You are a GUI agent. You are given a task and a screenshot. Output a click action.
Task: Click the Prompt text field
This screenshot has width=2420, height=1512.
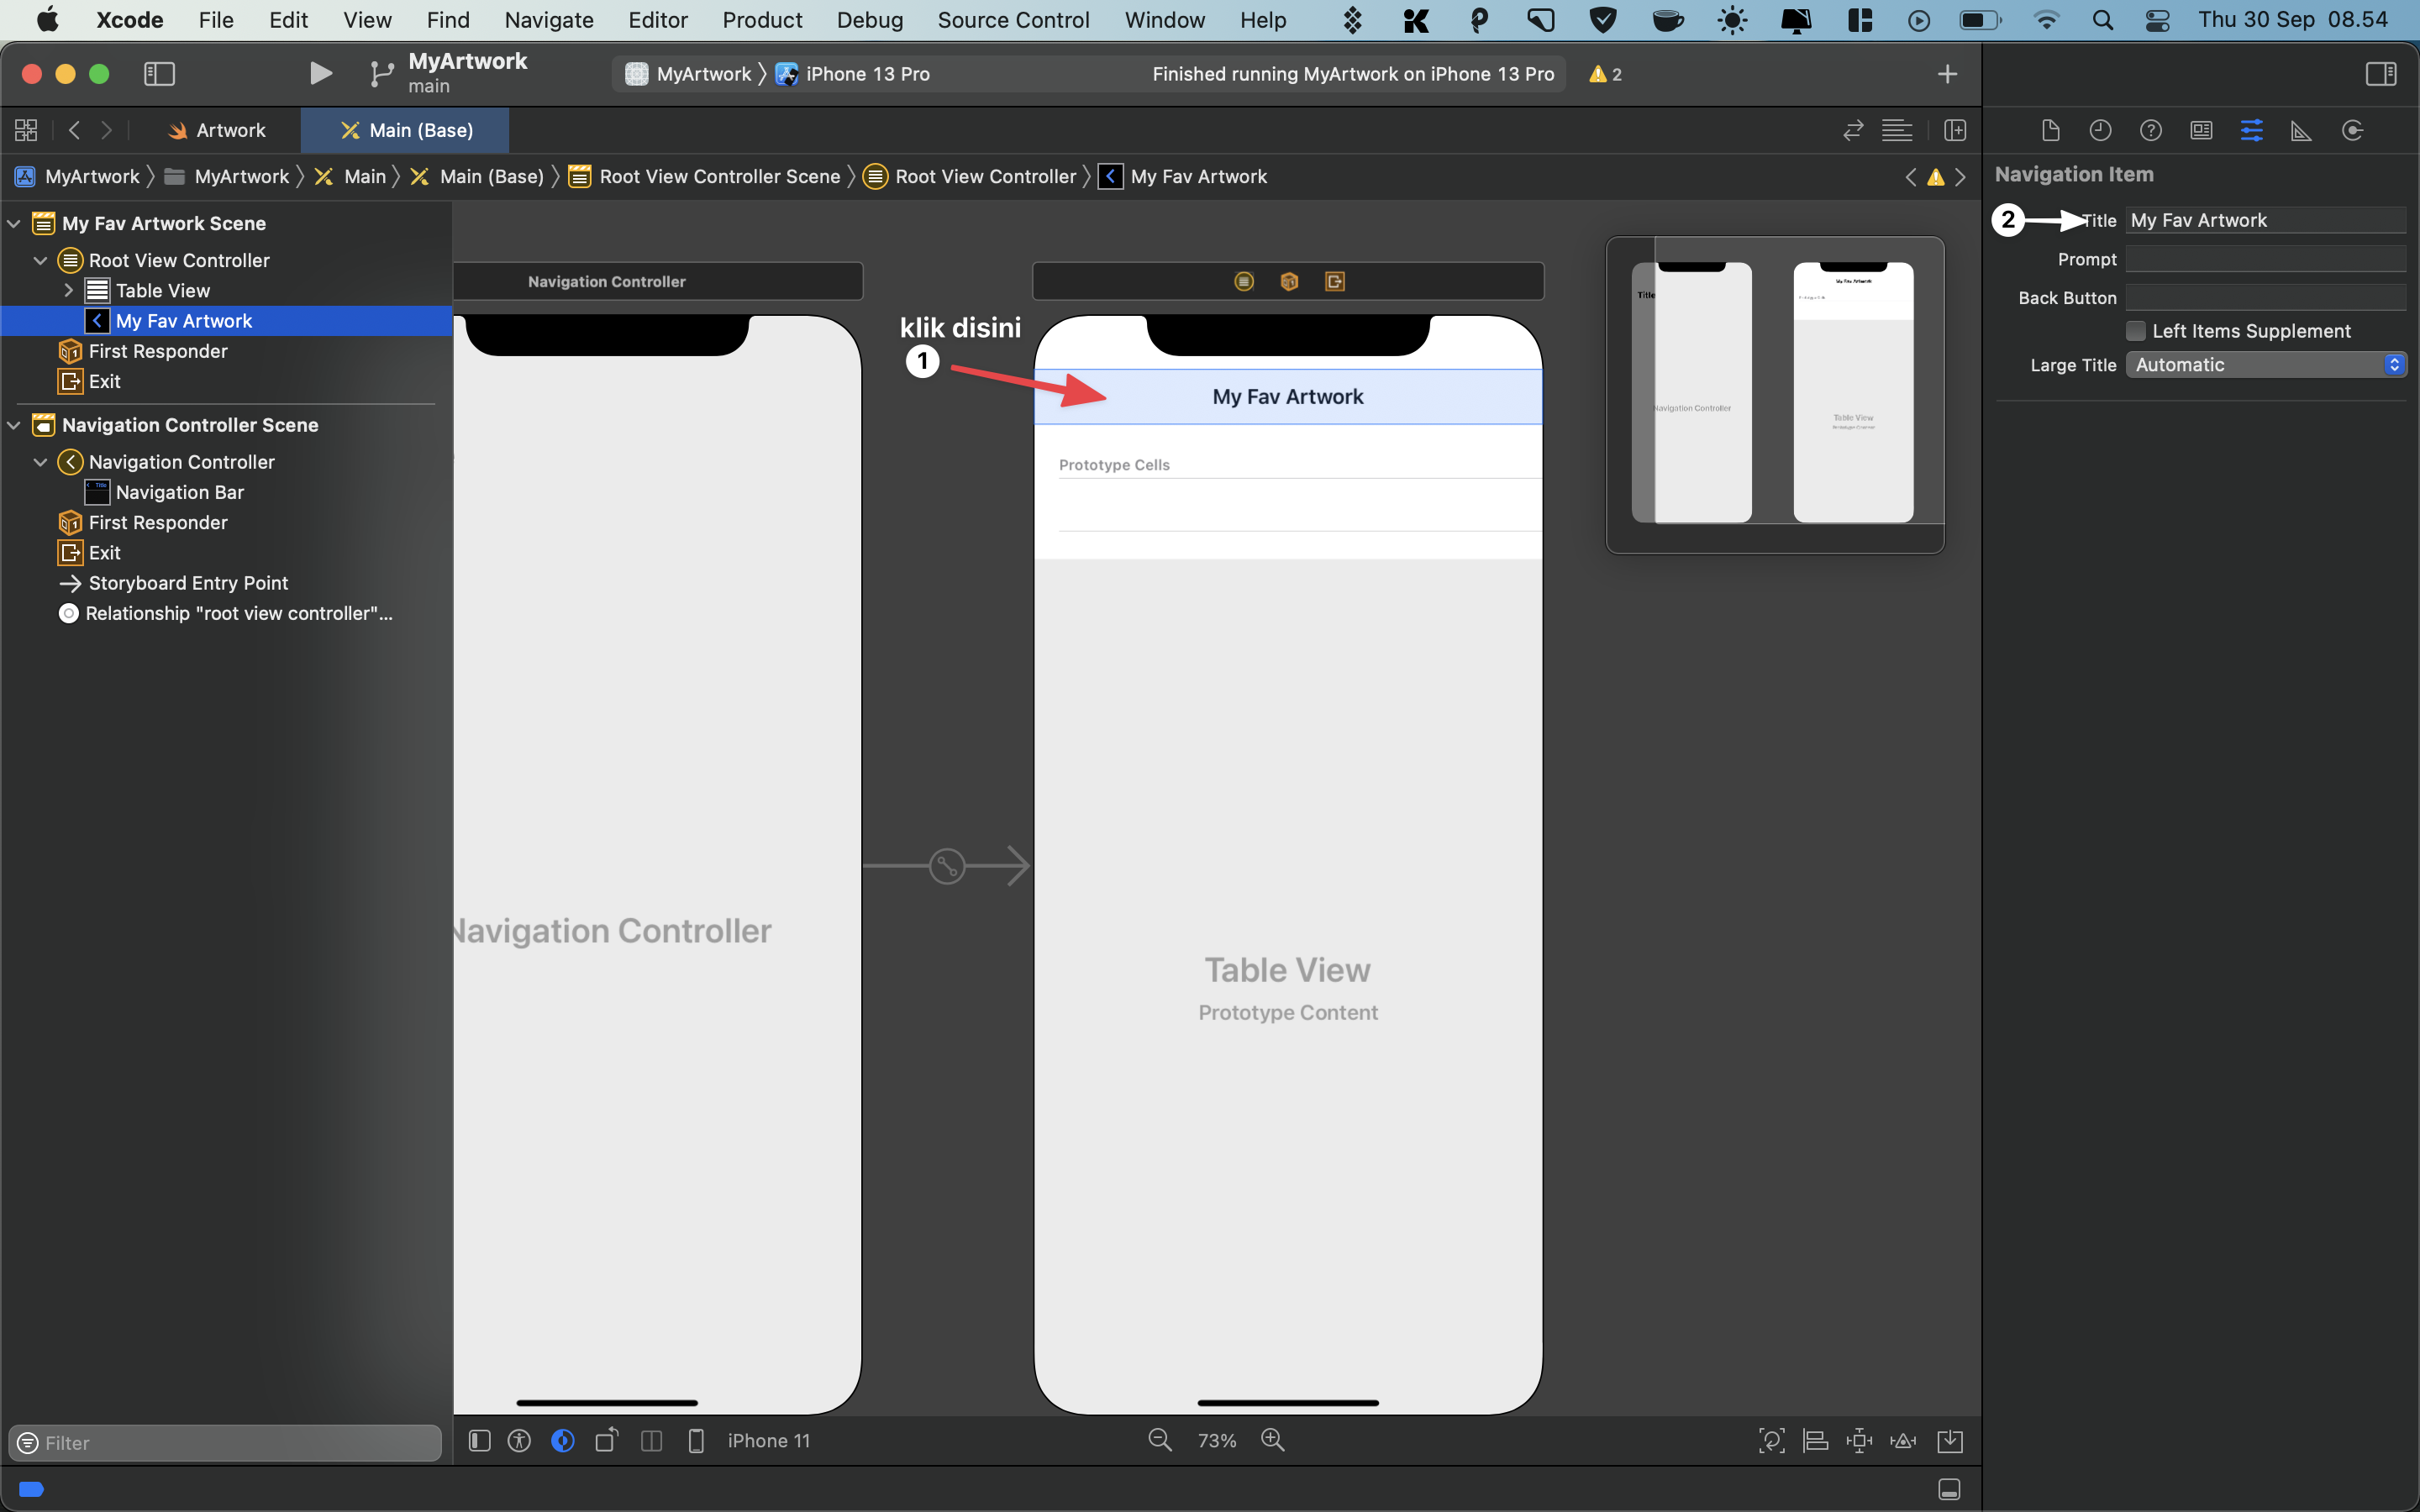pos(2265,259)
